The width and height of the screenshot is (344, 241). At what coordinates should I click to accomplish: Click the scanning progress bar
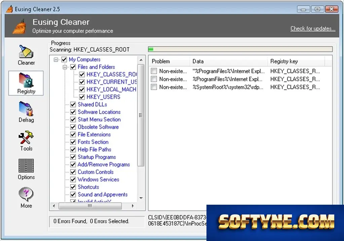pos(240,49)
